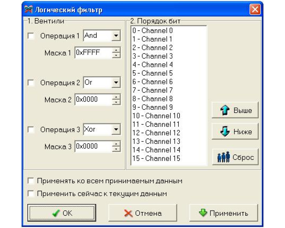Enable the Операция 1 checkbox

(x=31, y=36)
